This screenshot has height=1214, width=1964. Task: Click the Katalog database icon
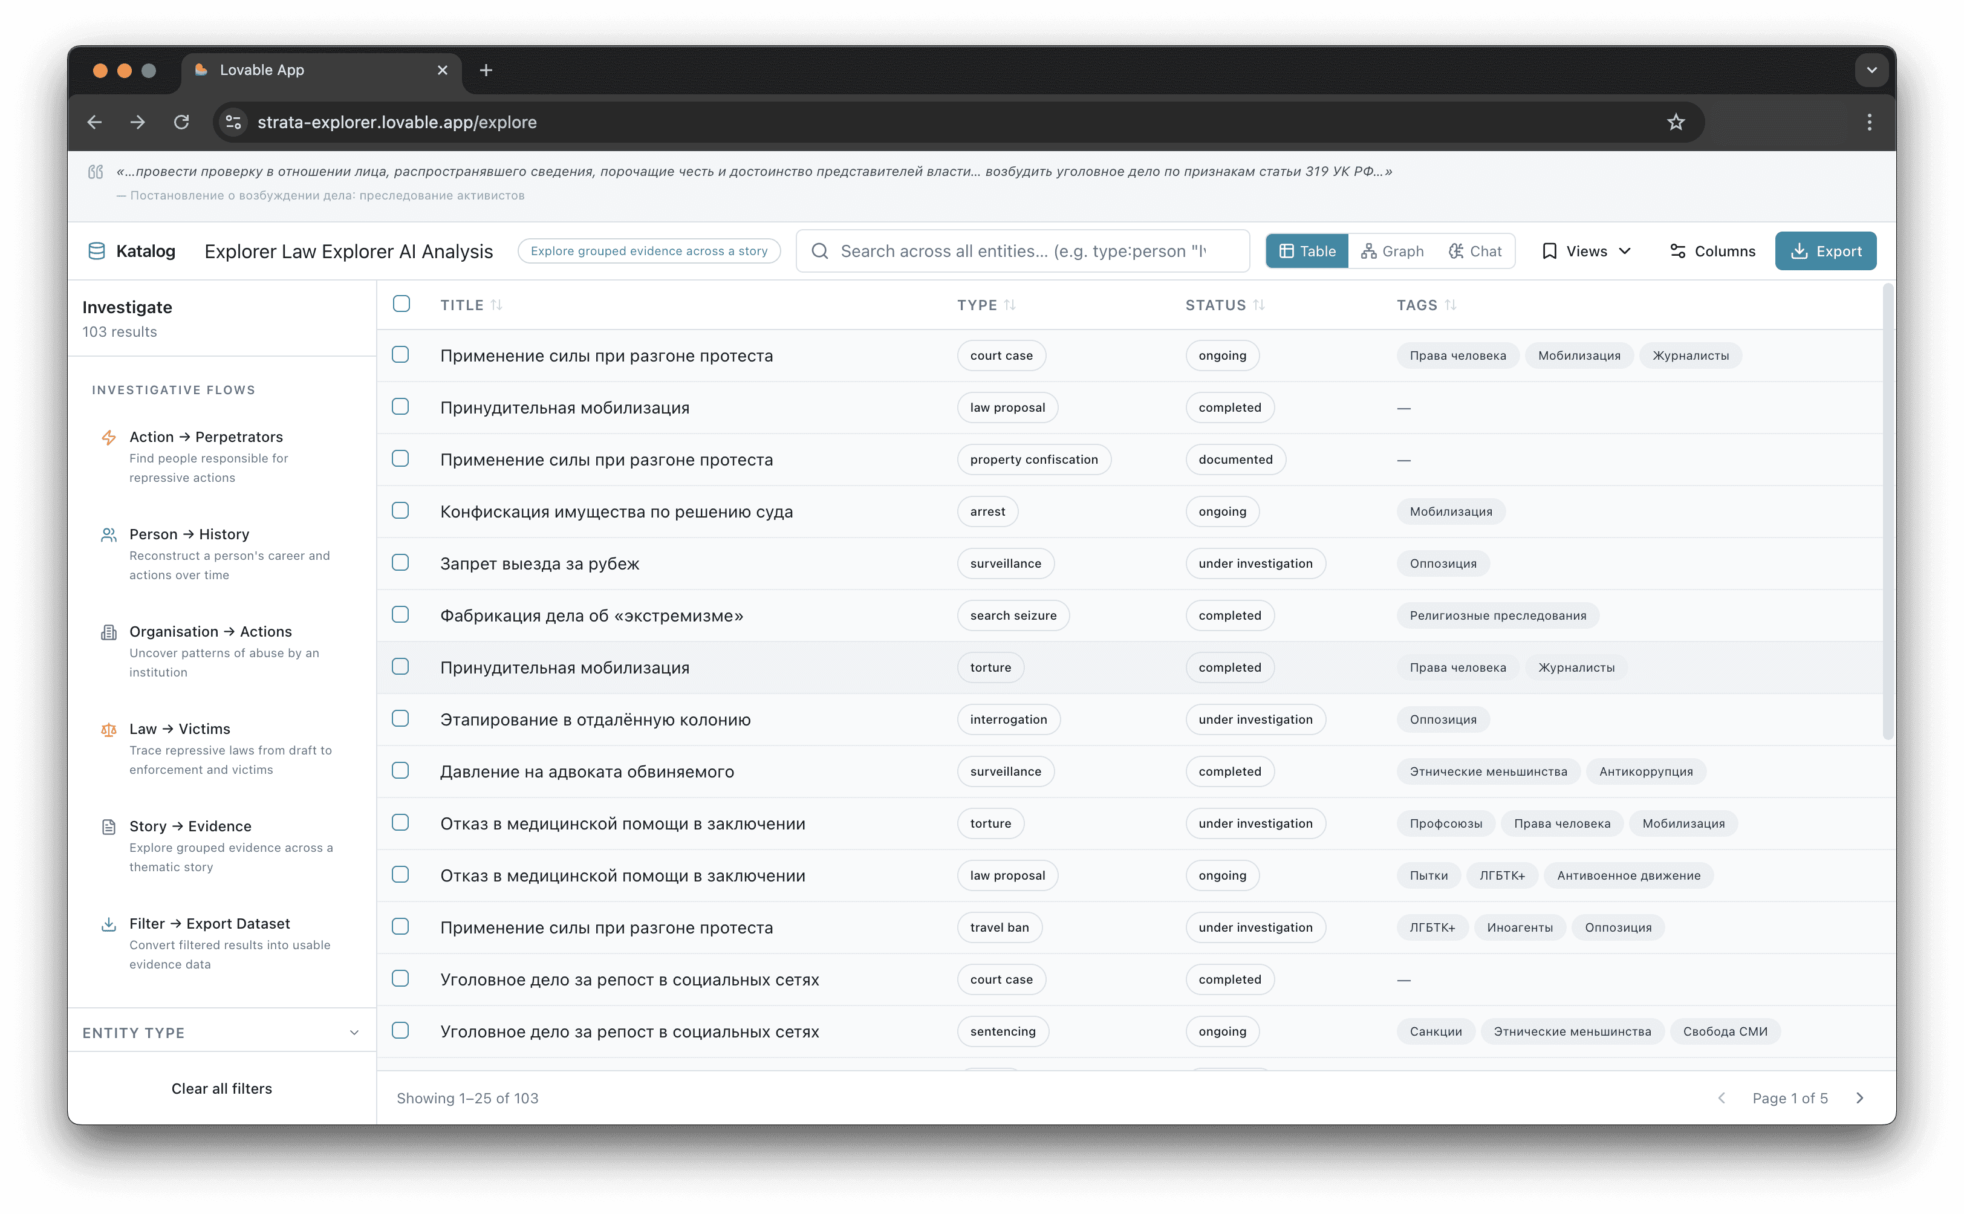pos(96,252)
